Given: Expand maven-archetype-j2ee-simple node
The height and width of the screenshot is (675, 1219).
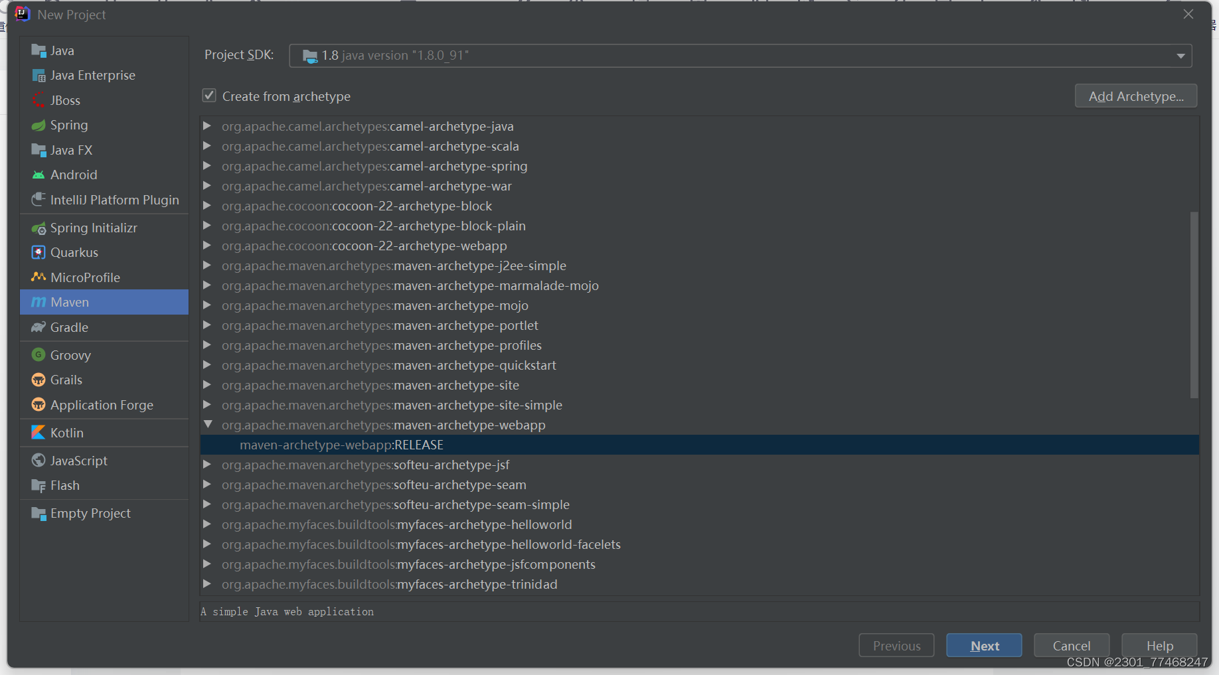Looking at the screenshot, I should 207,265.
